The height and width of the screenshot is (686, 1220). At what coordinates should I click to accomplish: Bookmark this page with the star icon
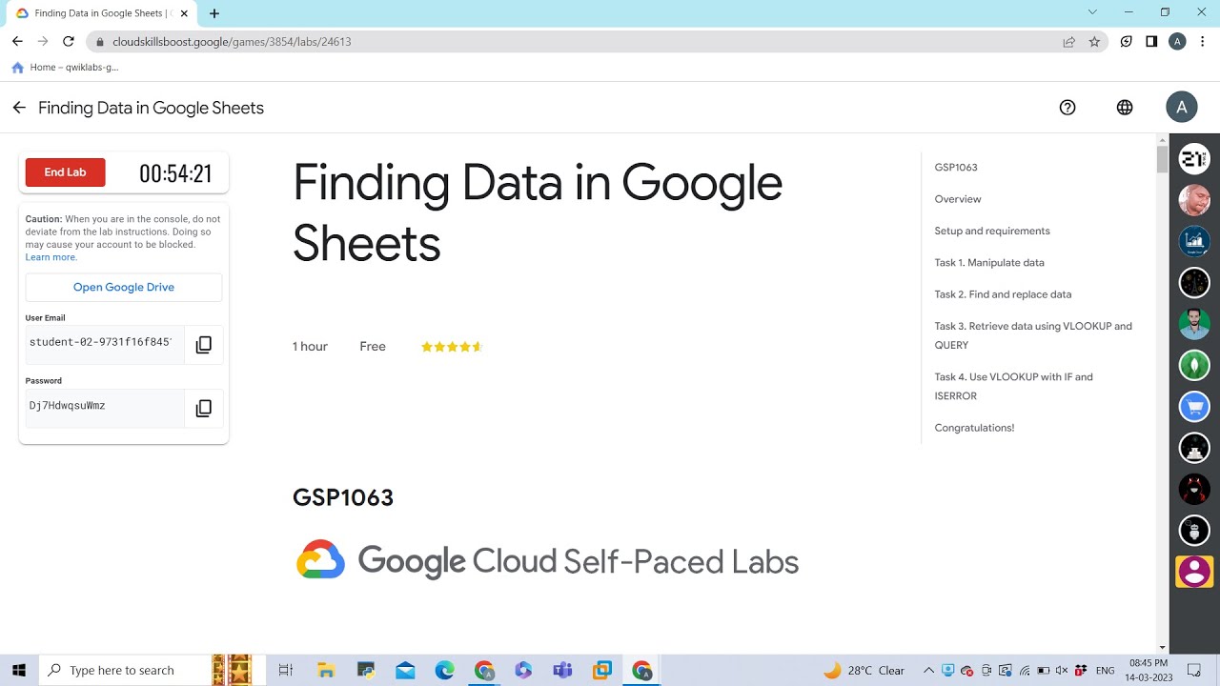tap(1094, 42)
